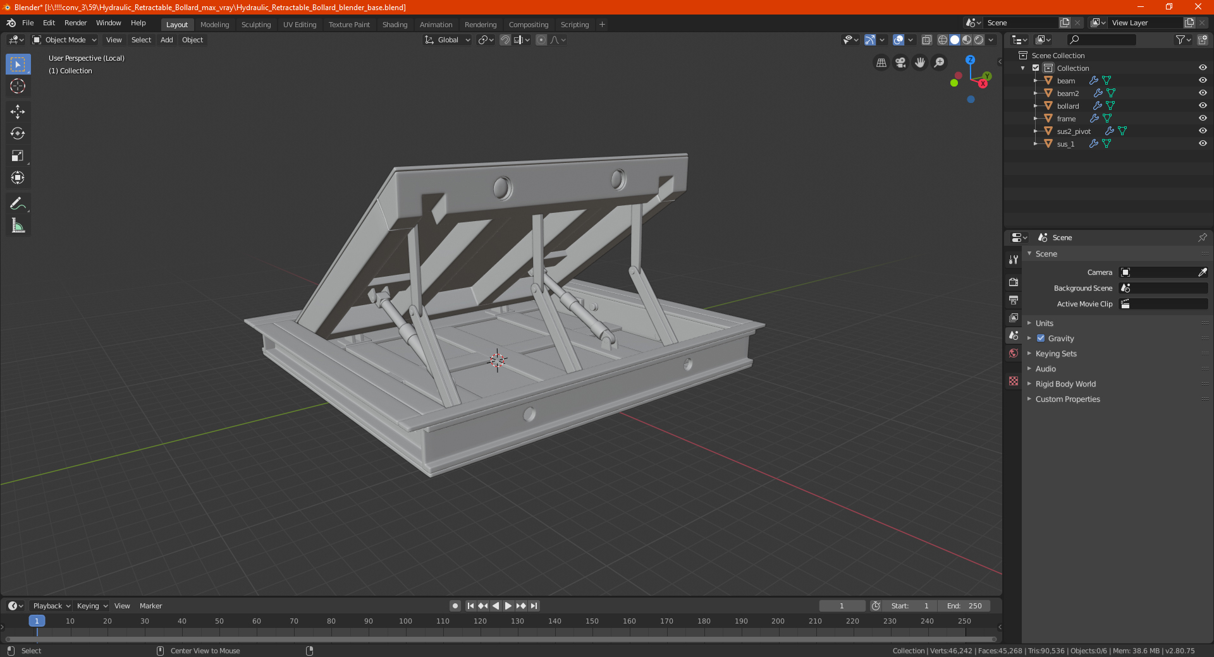Click the current frame number field

[x=842, y=606]
